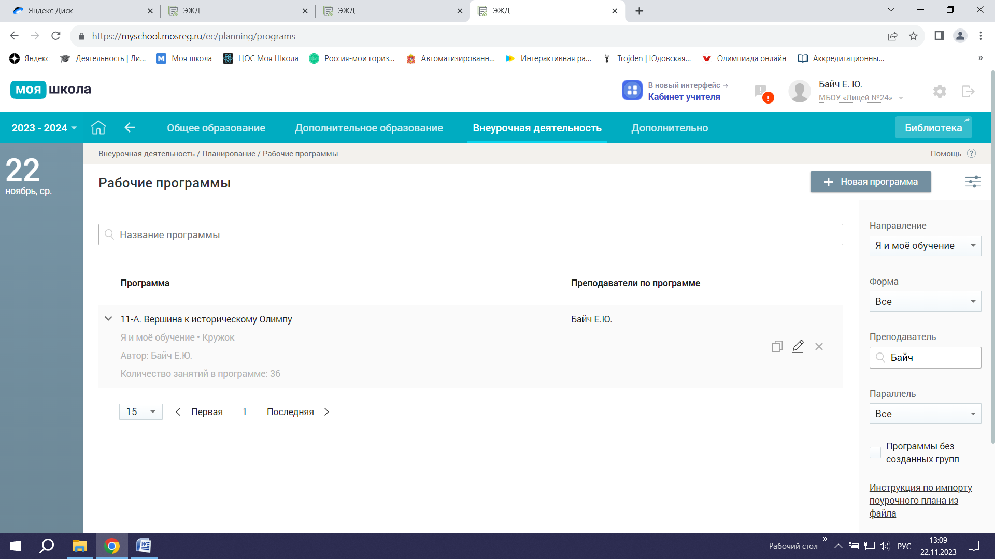The height and width of the screenshot is (559, 995).
Task: Open the Направление dropdown
Action: [x=925, y=246]
